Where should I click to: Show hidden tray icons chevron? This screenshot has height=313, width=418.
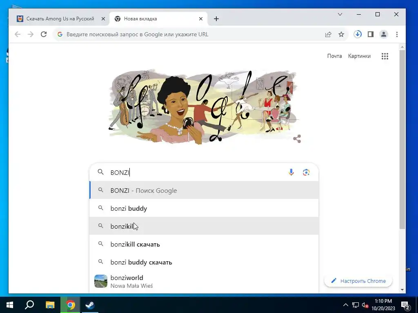(x=345, y=305)
